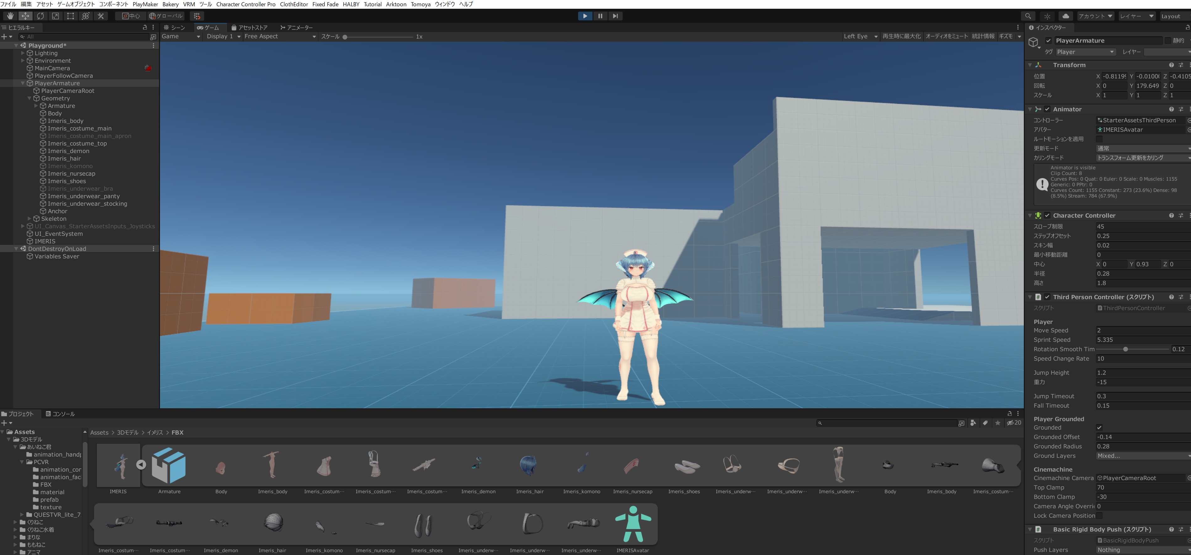1191x555 pixels.
Task: Toggle Mute Audio in Game view
Action: point(946,36)
